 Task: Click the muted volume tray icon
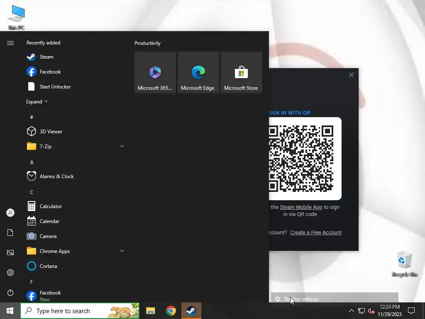(371, 311)
